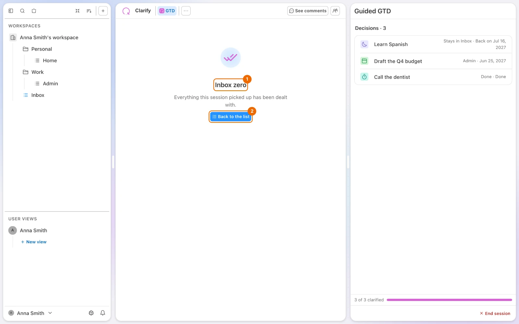This screenshot has width=519, height=324.
Task: Open the Home list
Action: (50, 61)
